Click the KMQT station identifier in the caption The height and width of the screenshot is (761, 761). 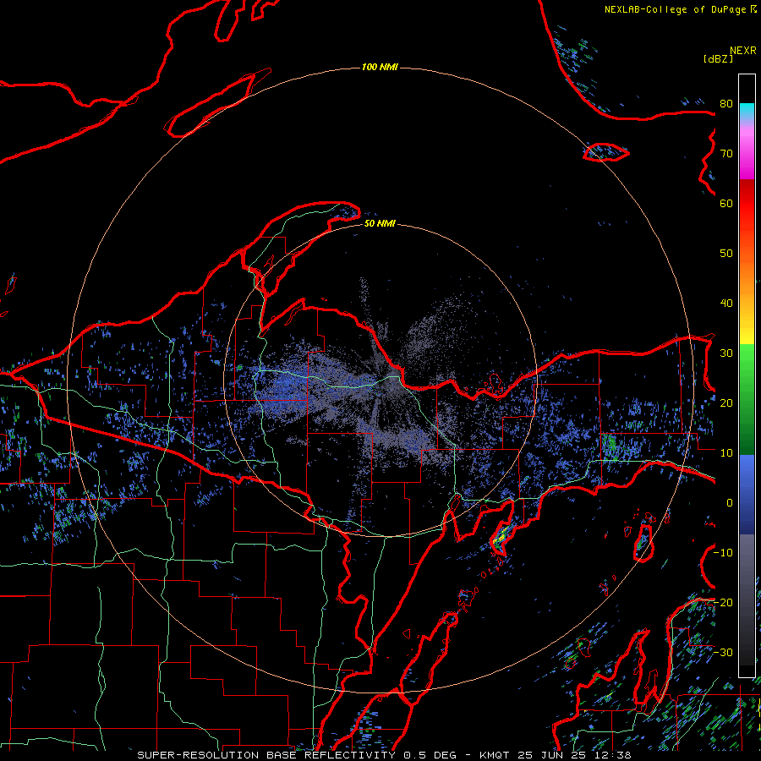click(x=495, y=755)
